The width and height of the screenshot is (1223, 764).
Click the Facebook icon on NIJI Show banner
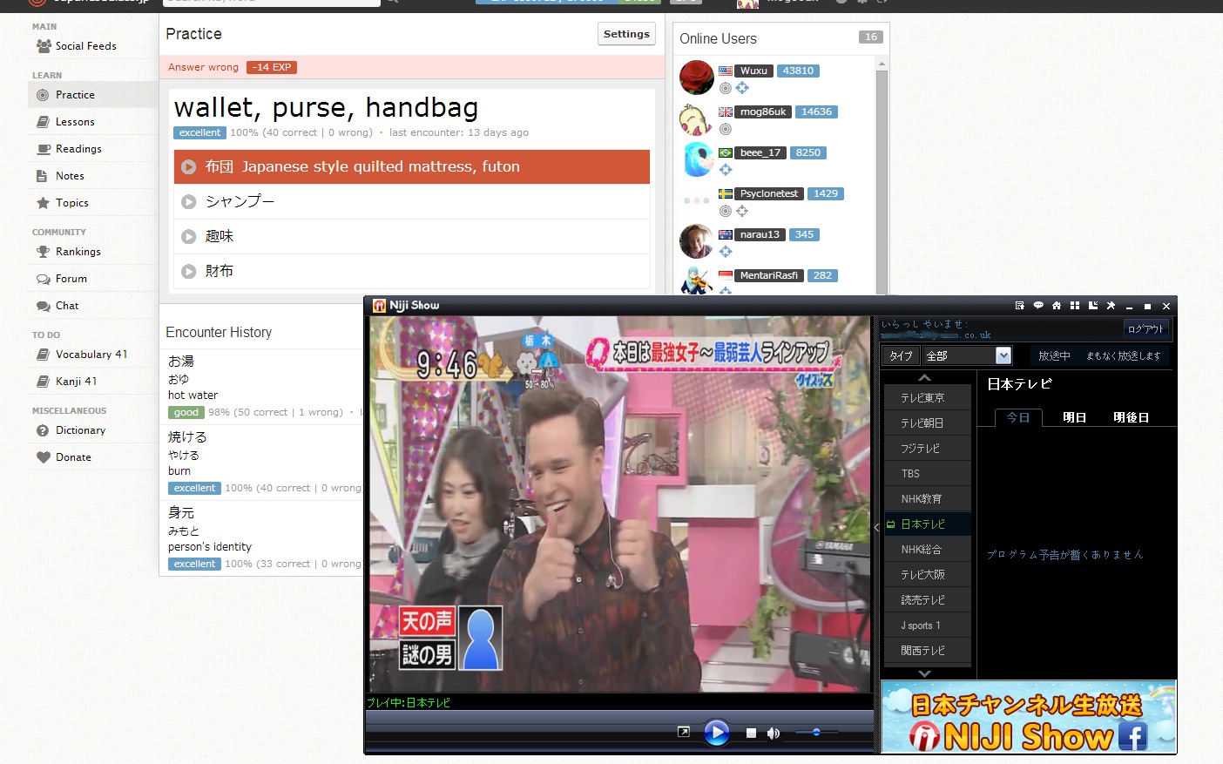[x=1132, y=737]
